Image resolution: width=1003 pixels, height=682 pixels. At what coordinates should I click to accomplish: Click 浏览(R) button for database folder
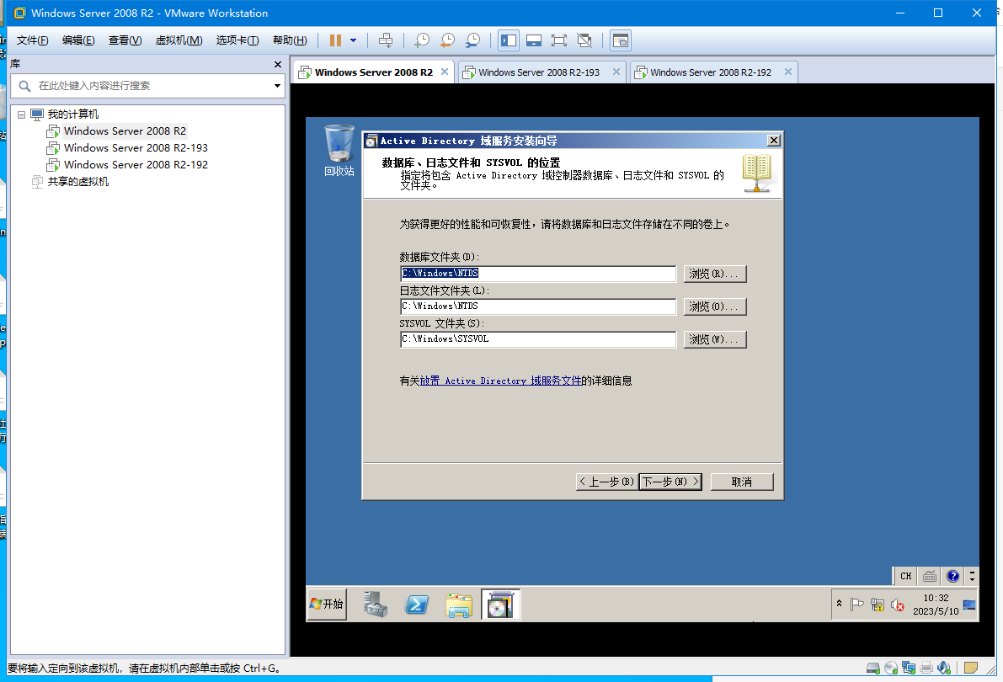[714, 274]
